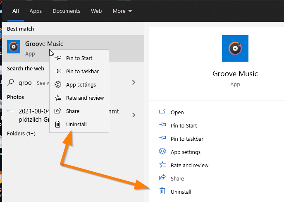Click the search magnifier icon beside groo
This screenshot has width=284, height=202.
pos(11,82)
